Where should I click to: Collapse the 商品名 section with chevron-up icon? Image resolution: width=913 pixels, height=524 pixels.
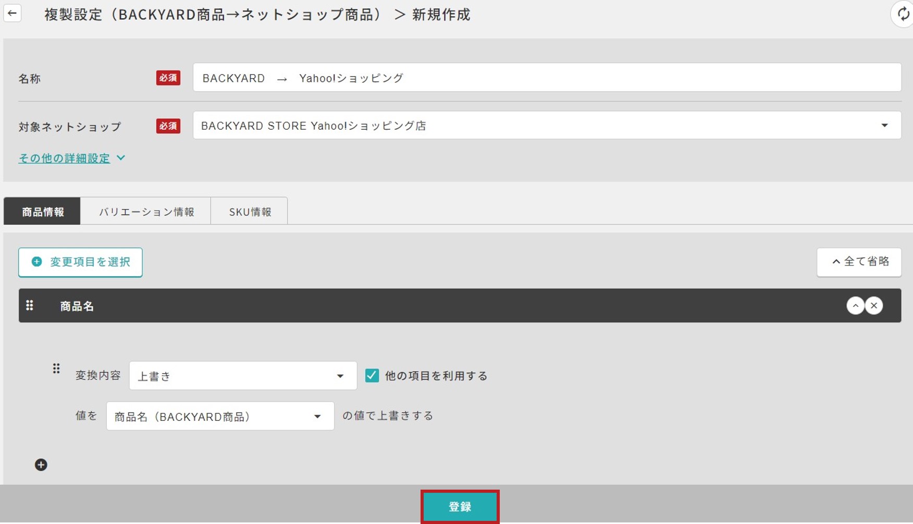(x=855, y=306)
